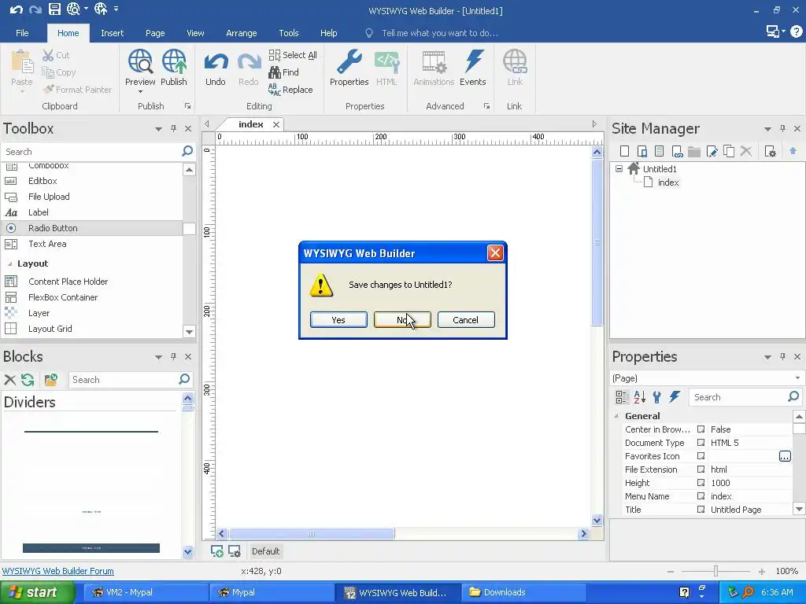This screenshot has height=604, width=806.
Task: Collapse the Untitled1 tree node
Action: point(619,168)
